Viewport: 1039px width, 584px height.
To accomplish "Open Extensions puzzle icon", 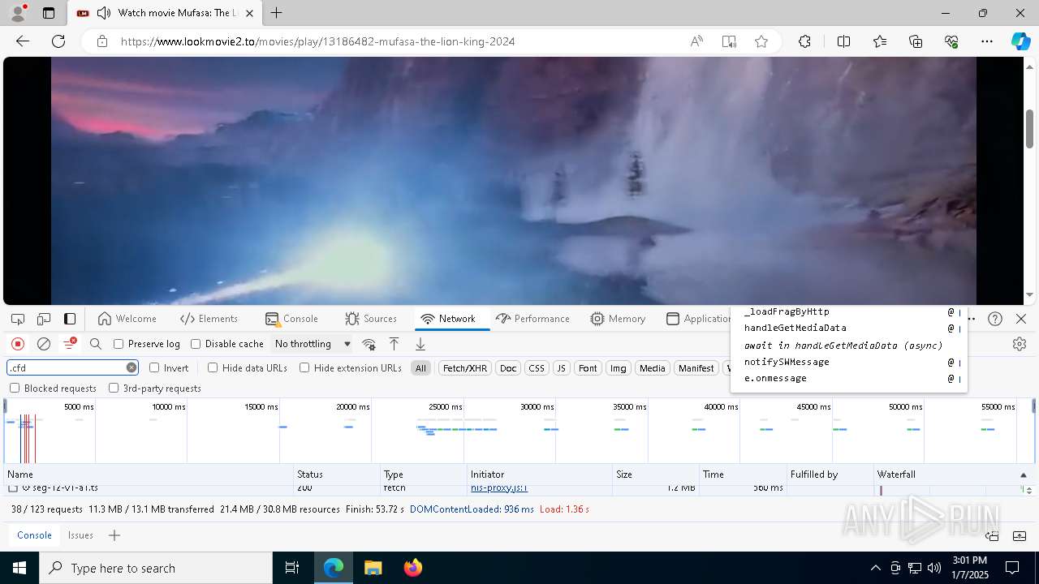I will pyautogui.click(x=804, y=41).
